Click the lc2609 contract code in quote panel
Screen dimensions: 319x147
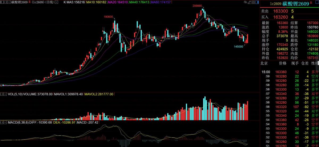pyautogui.click(x=276, y=4)
